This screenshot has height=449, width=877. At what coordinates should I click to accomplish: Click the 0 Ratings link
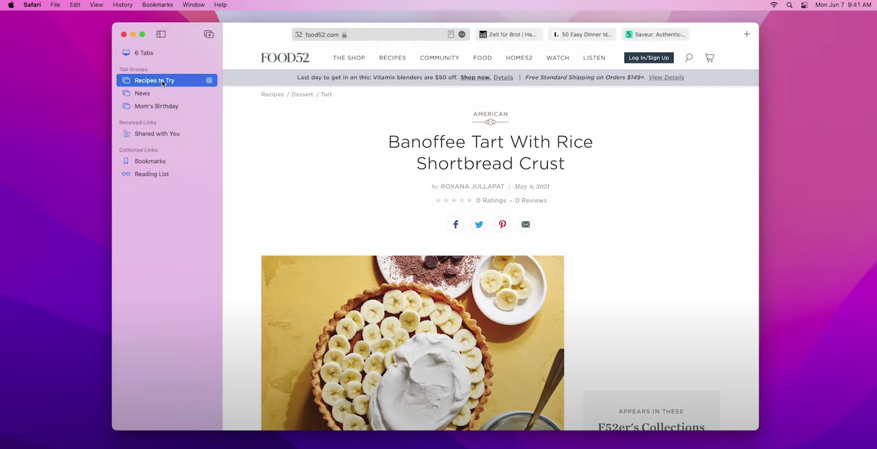point(490,200)
